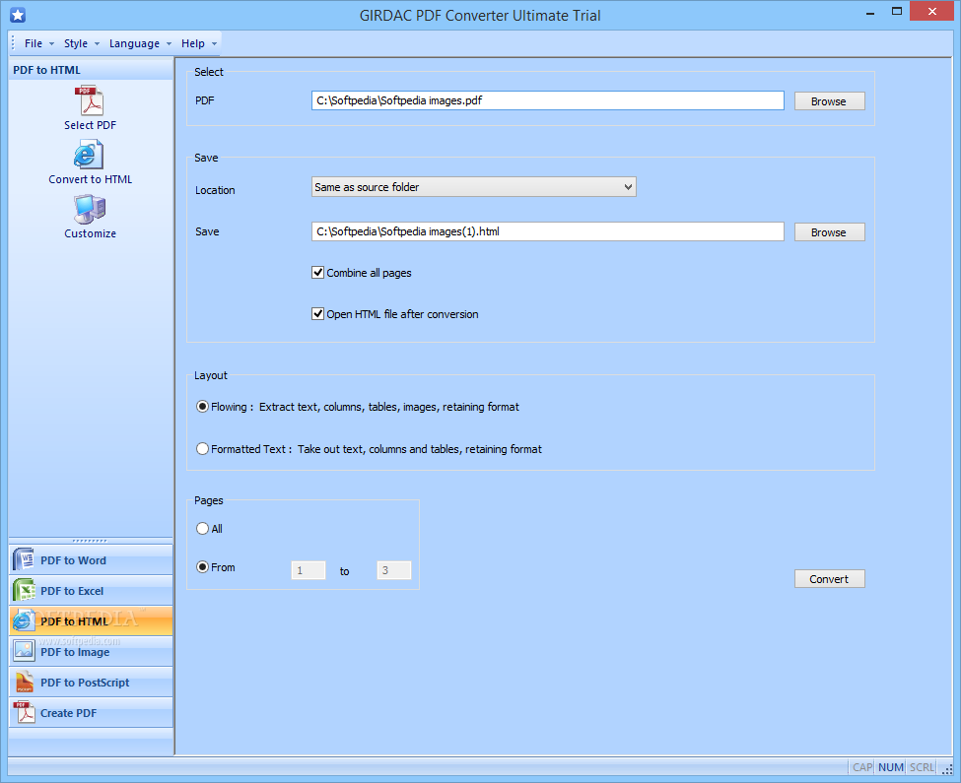Click the CAP status bar indicator
The height and width of the screenshot is (783, 961).
(x=862, y=767)
